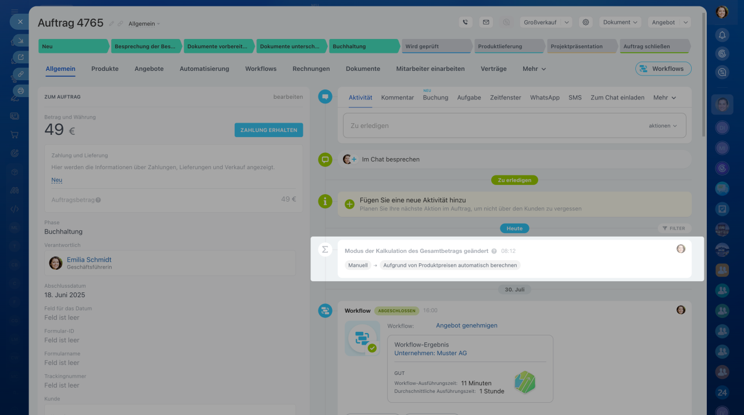Click the minimize panel arrow icon
The height and width of the screenshot is (415, 744).
pos(20,40)
